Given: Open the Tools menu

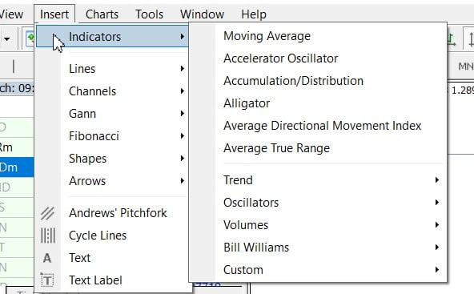Looking at the screenshot, I should point(150,14).
